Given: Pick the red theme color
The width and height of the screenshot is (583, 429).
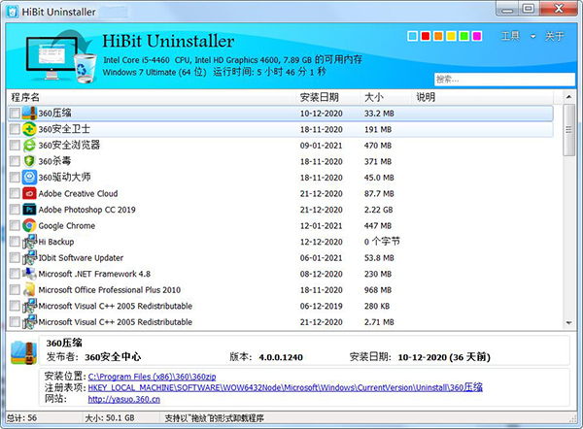Looking at the screenshot, I should click(x=426, y=36).
